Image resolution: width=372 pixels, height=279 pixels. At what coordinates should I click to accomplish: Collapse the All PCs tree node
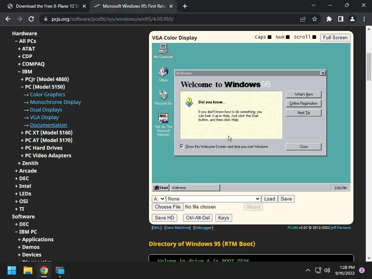click(26, 41)
